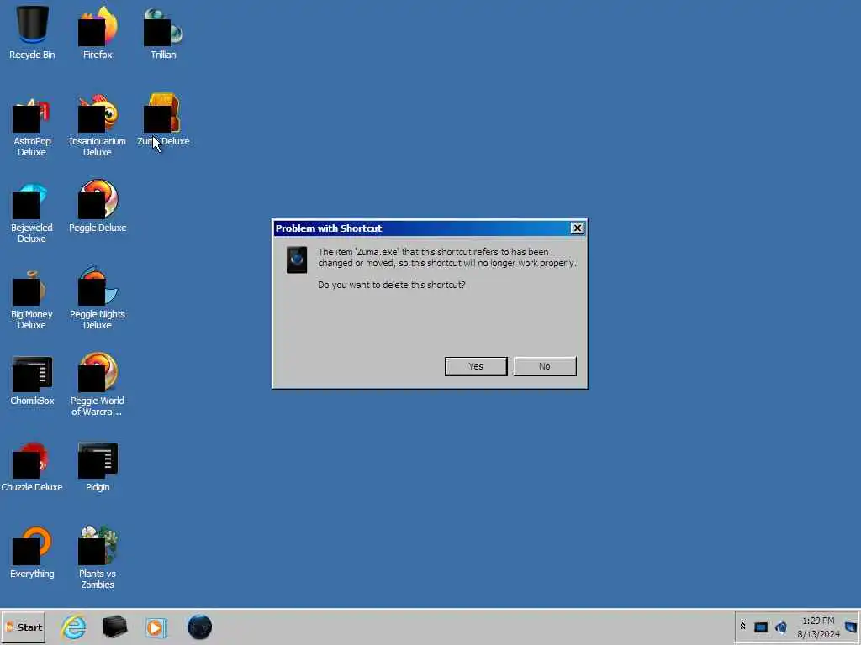Select the Zuma Deluxe desktop shortcut

click(163, 119)
